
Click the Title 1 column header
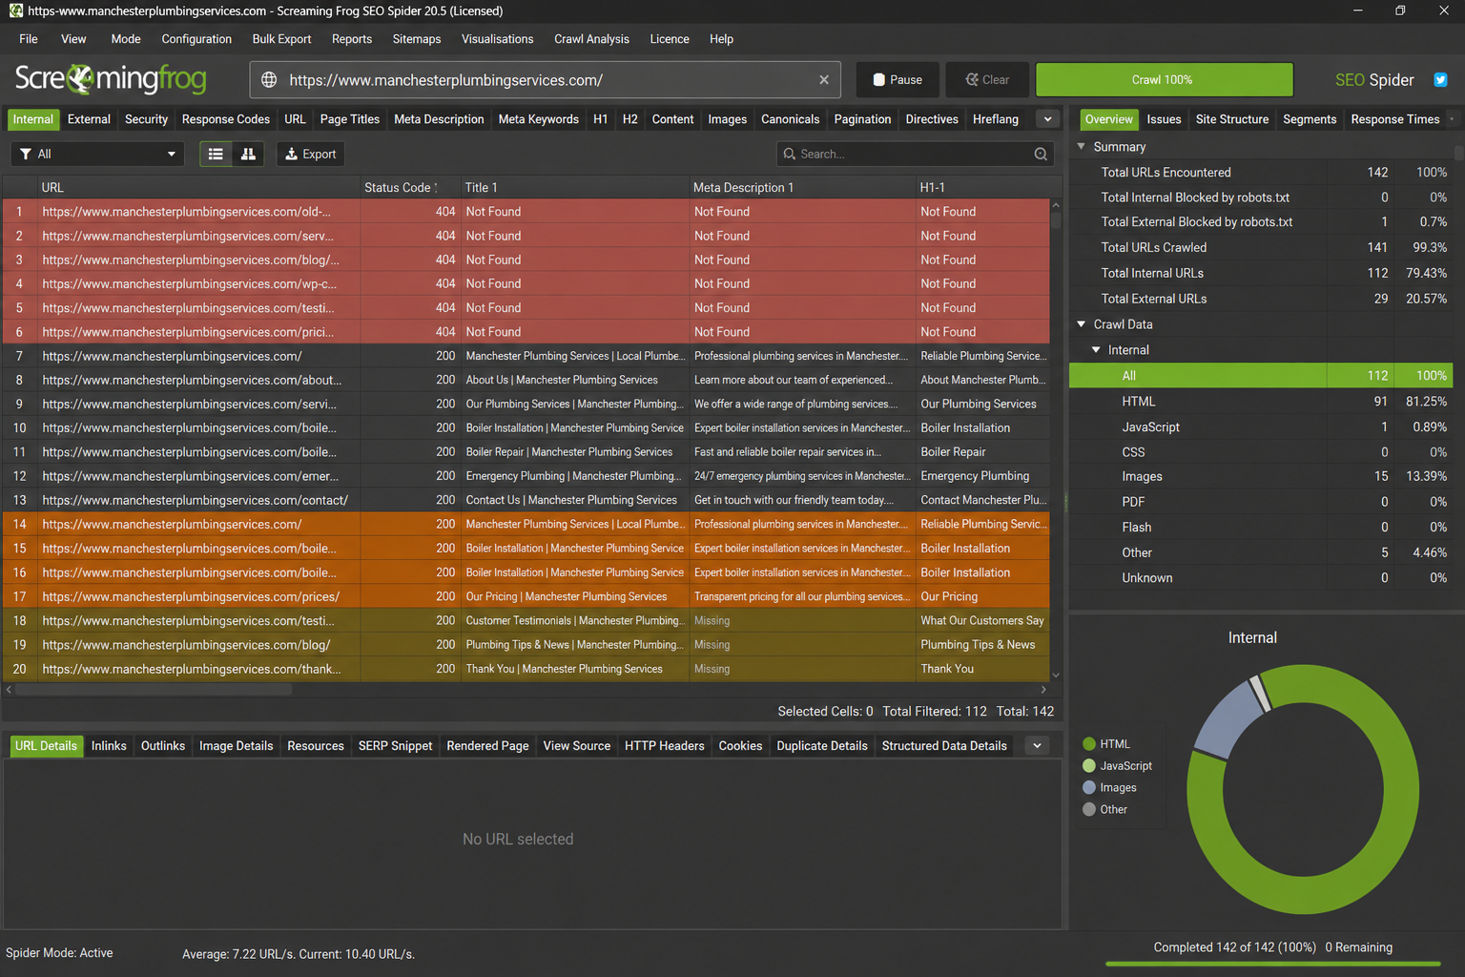(574, 187)
